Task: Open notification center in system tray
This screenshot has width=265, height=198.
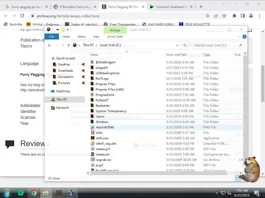Action: 257,193
